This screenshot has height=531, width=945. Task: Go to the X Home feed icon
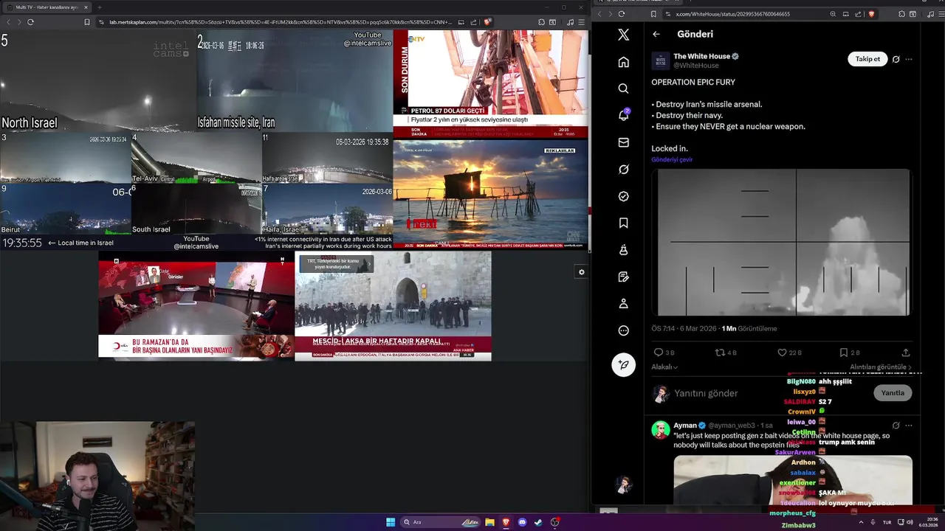(x=623, y=62)
